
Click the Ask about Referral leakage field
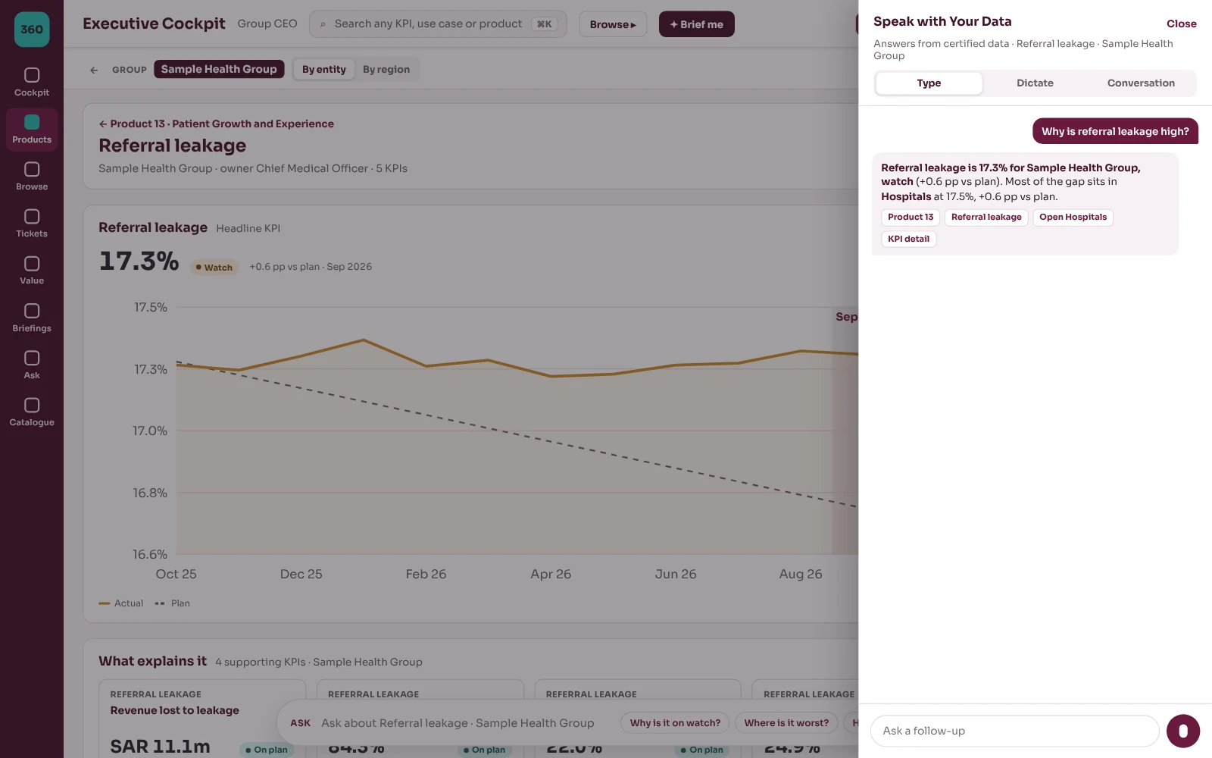(x=458, y=723)
